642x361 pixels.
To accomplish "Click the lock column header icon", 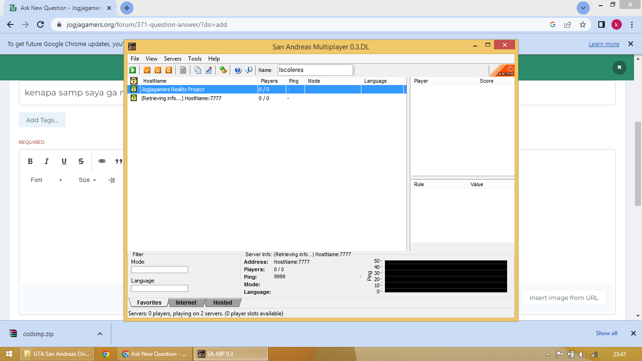I will (133, 81).
